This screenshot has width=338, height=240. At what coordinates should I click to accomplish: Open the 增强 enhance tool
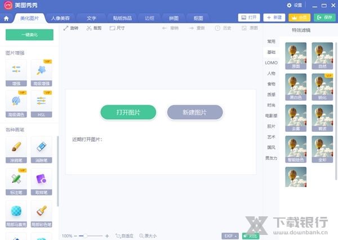tap(16, 73)
